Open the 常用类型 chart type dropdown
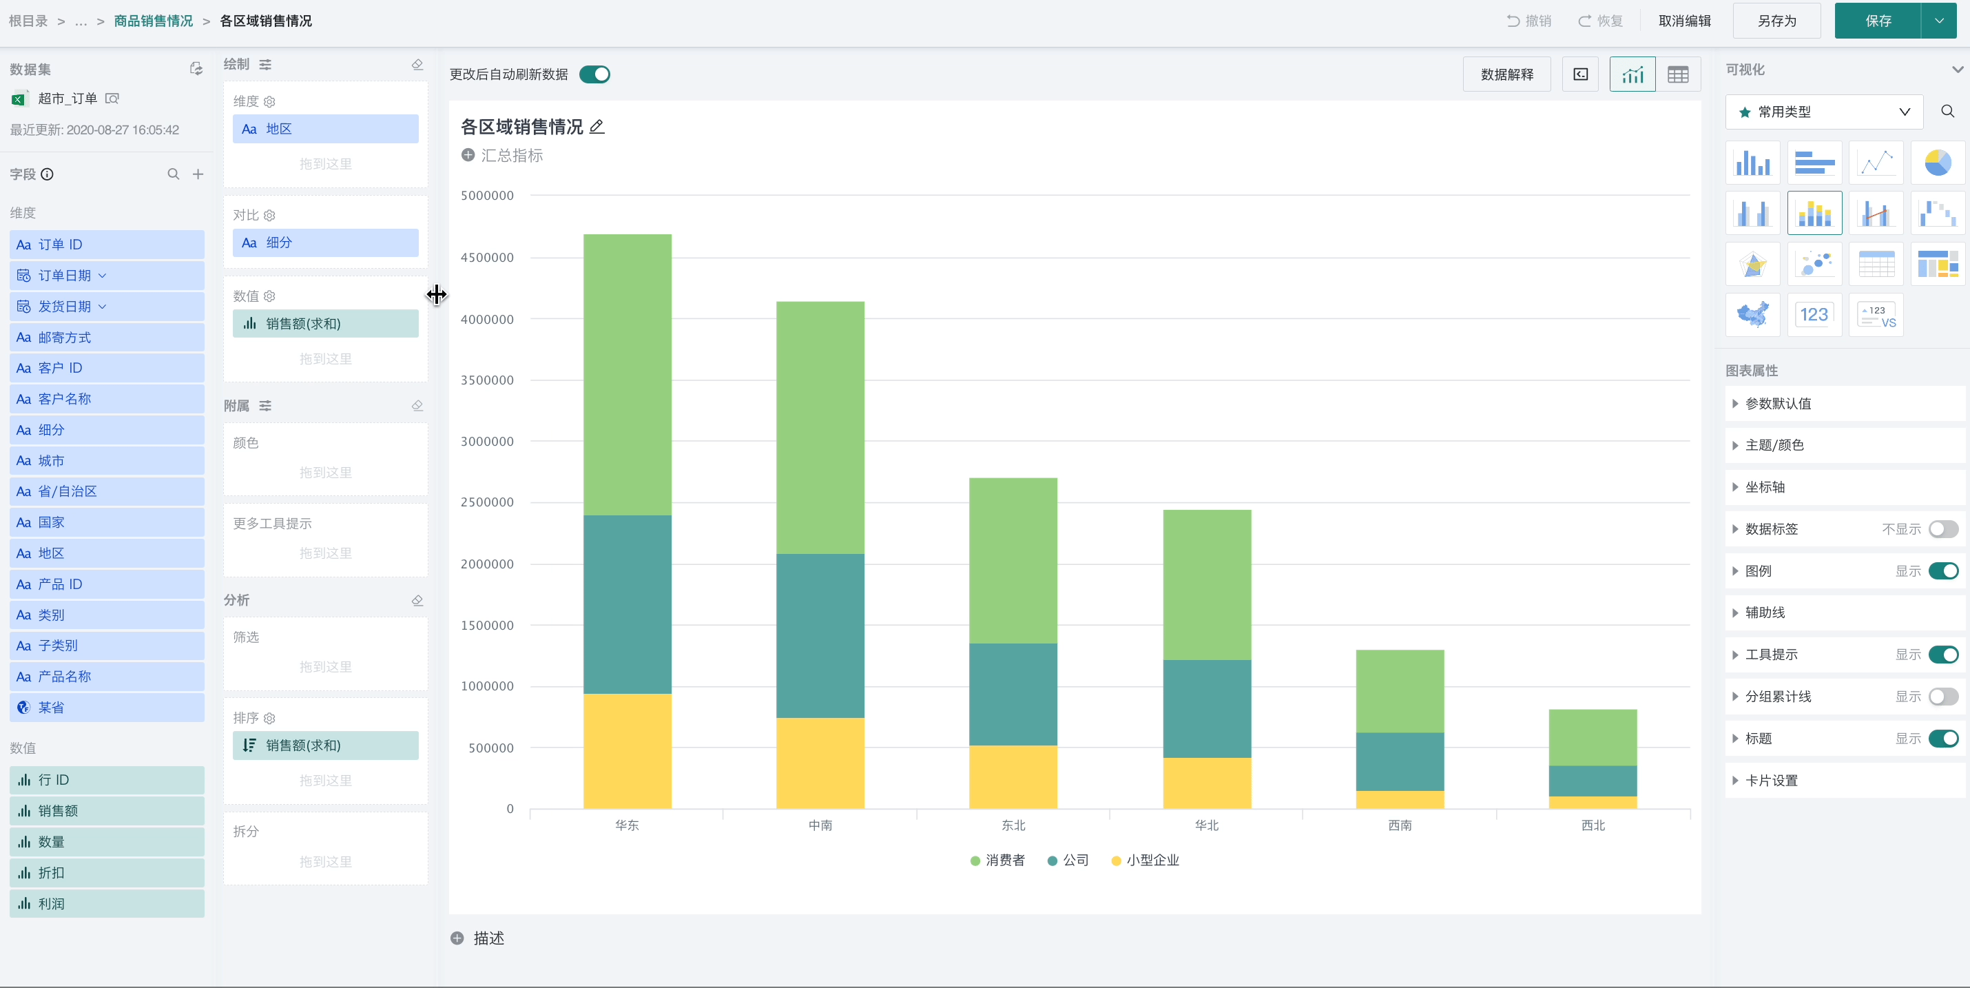 coord(1824,112)
